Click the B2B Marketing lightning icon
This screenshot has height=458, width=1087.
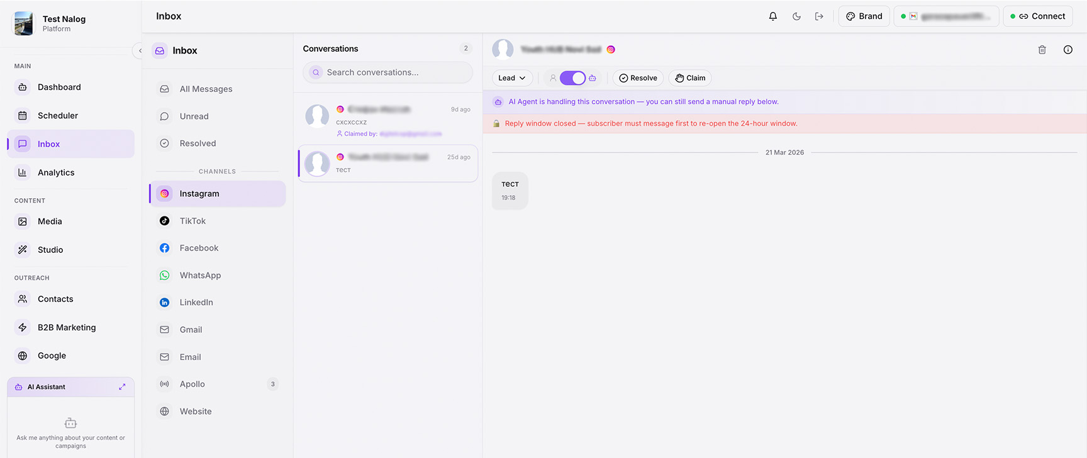point(23,327)
